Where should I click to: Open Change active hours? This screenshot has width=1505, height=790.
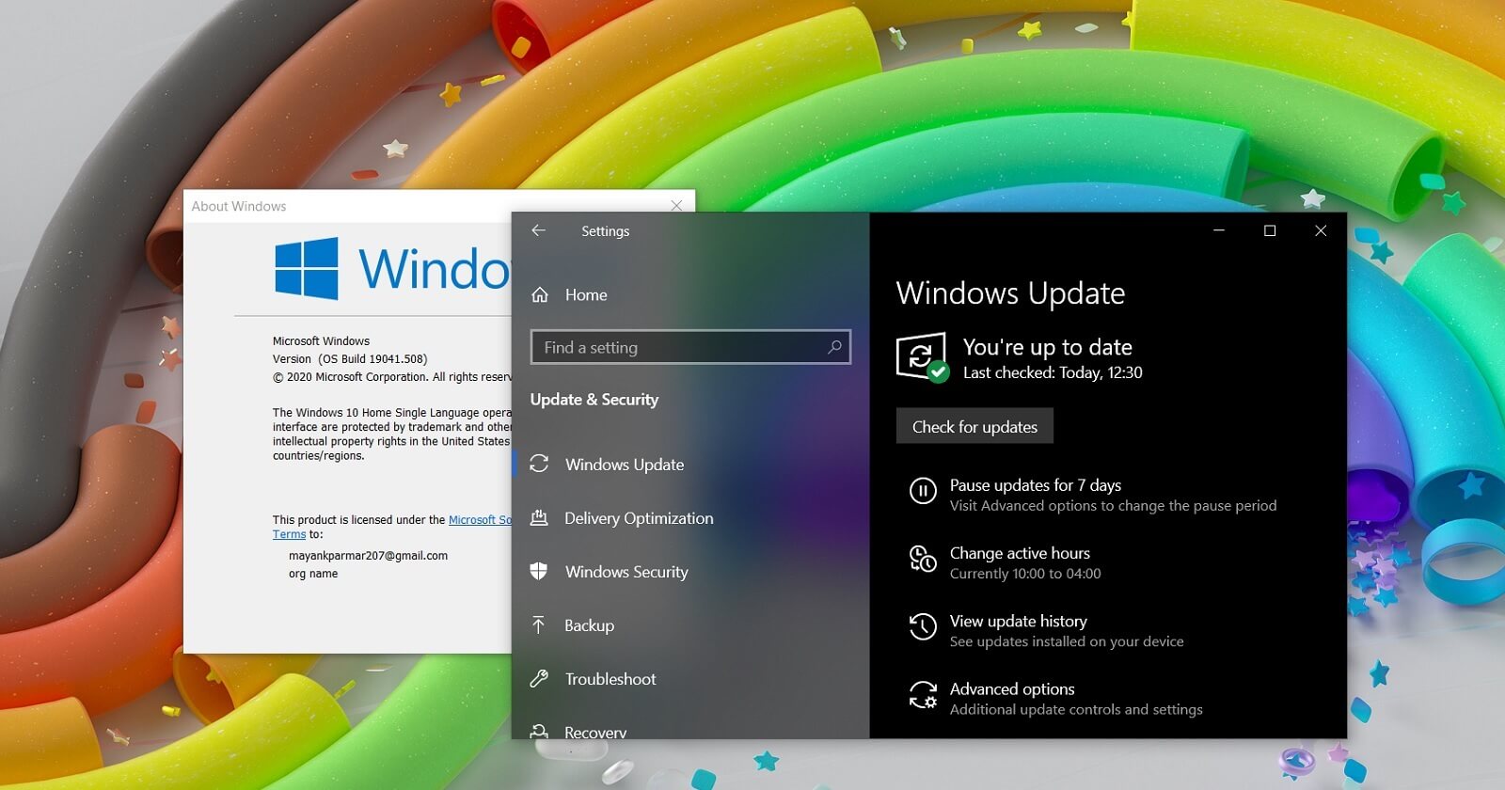[x=1020, y=553]
